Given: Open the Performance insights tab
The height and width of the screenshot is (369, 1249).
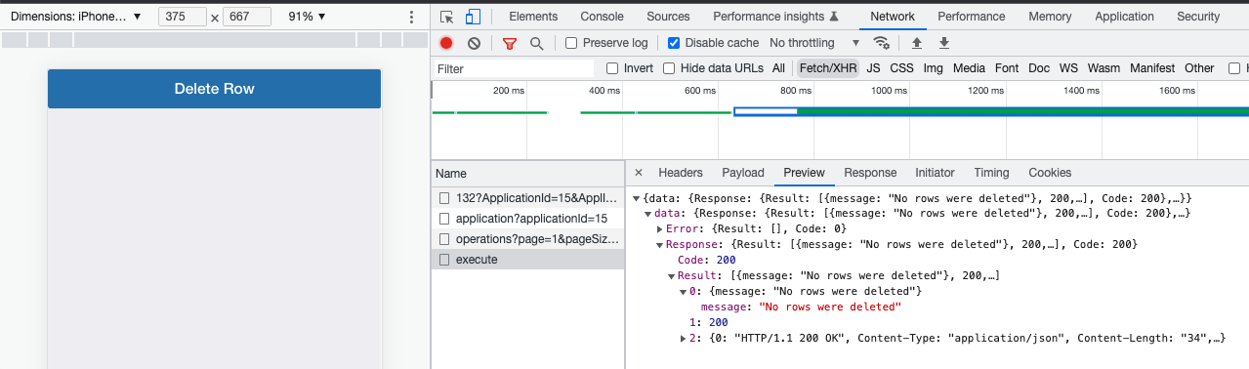Looking at the screenshot, I should pyautogui.click(x=775, y=17).
